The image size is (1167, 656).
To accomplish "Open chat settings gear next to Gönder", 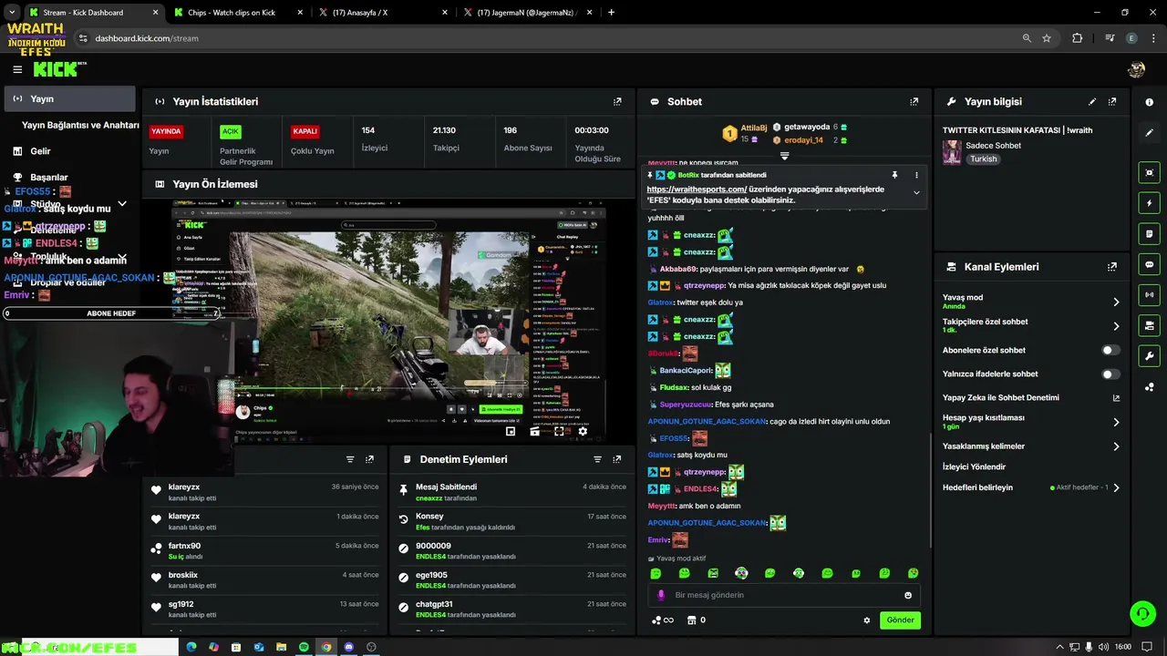I will 867,620.
